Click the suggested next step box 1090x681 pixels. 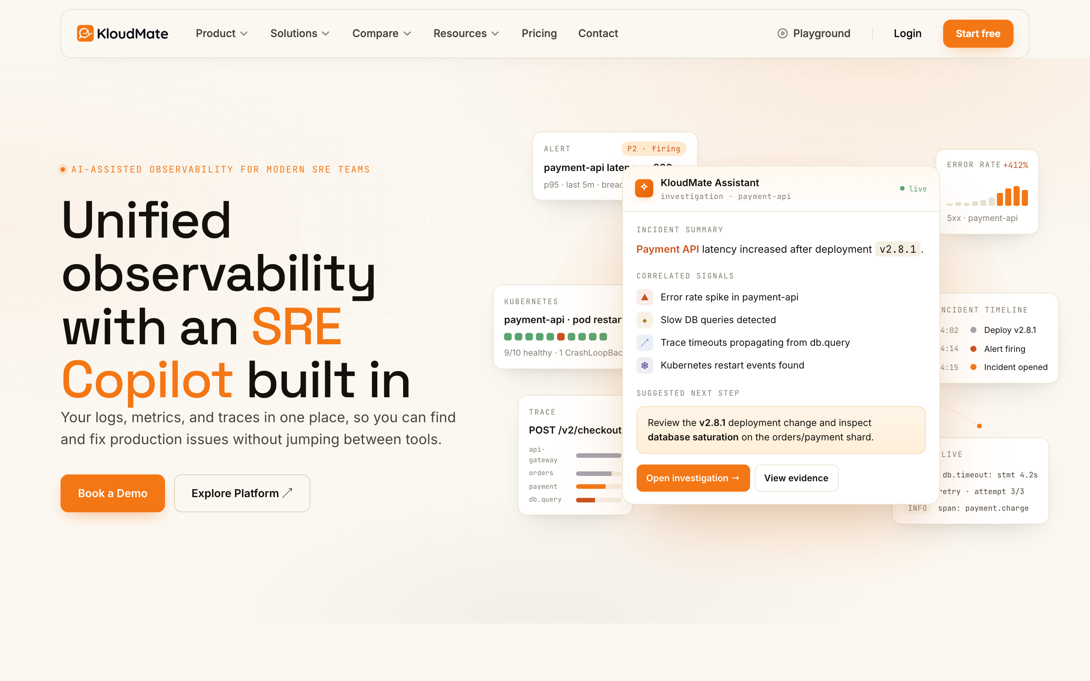coord(780,430)
